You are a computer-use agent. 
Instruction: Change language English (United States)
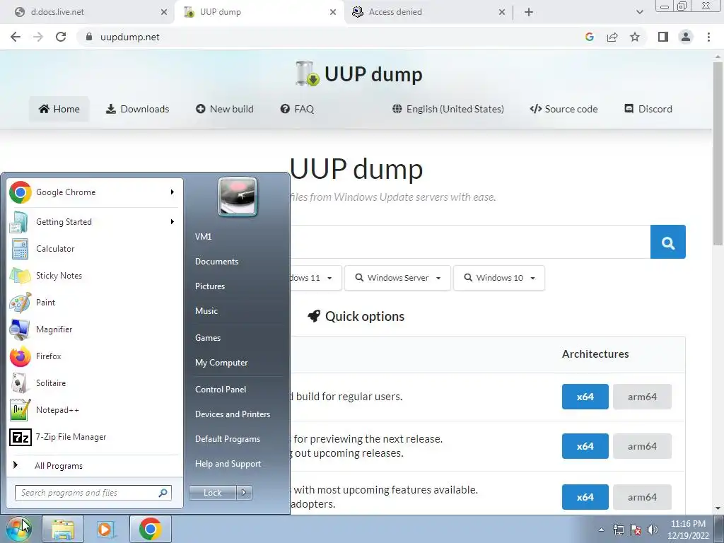pos(448,109)
